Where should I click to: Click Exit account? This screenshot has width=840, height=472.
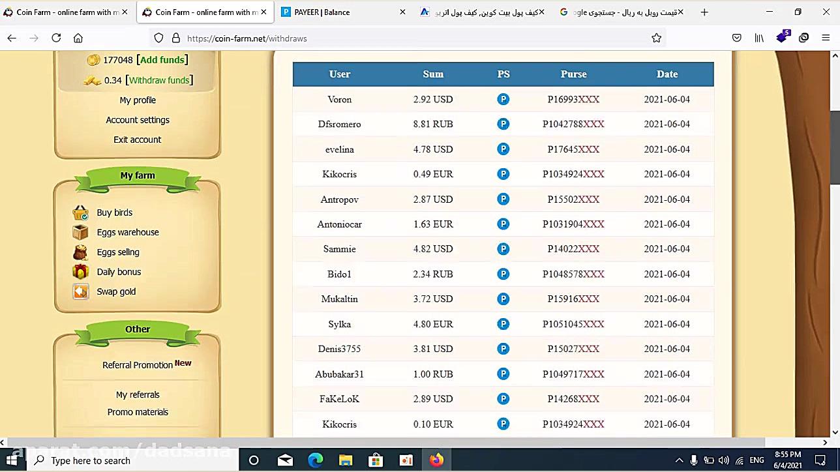(138, 140)
